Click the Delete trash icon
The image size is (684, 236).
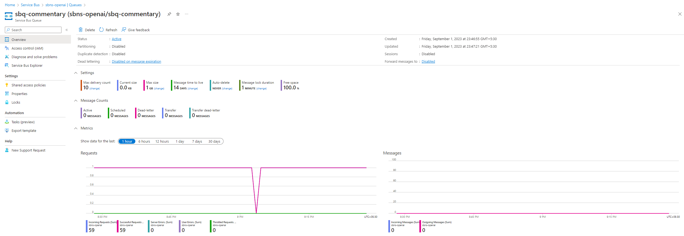[80, 30]
